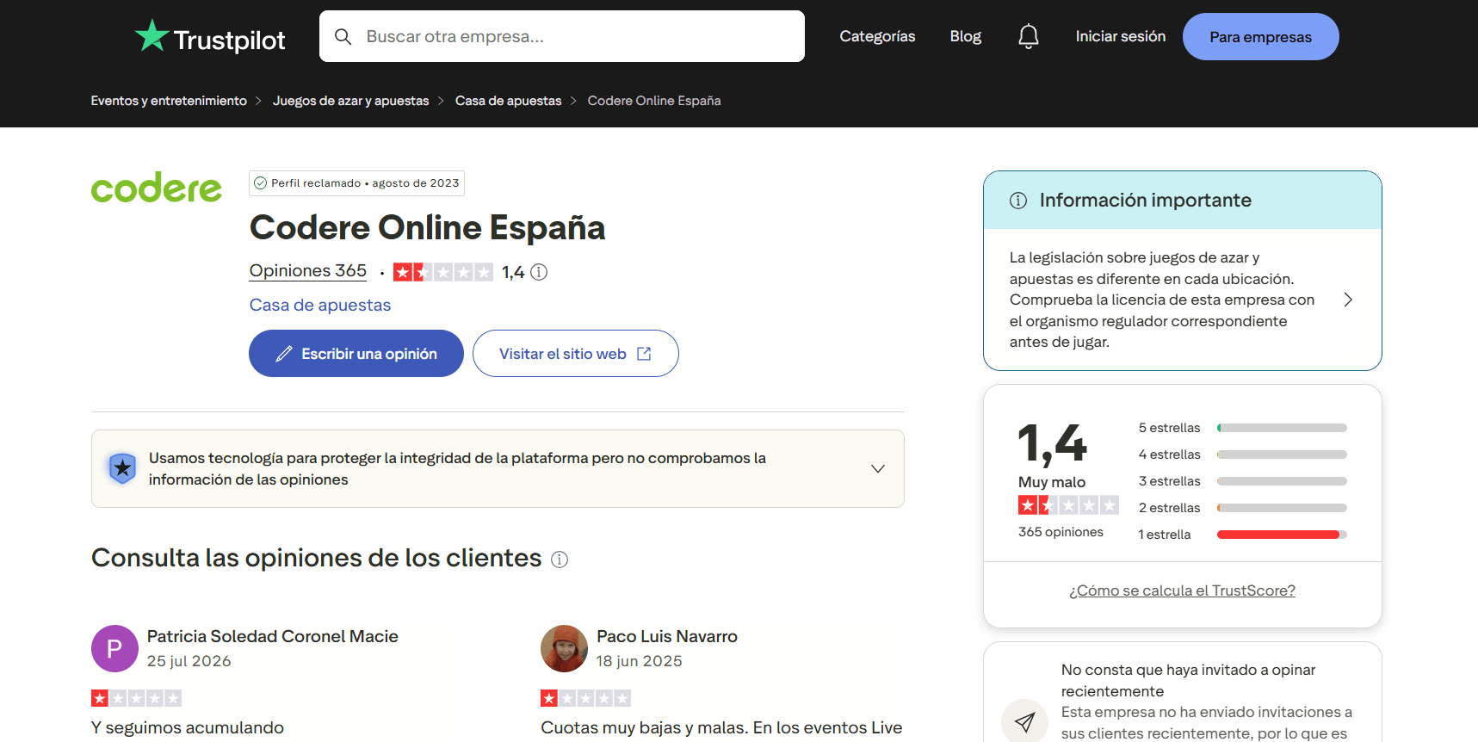1478x742 pixels.
Task: Click Paco Luis Navarro's one-star rating
Action: (x=585, y=698)
